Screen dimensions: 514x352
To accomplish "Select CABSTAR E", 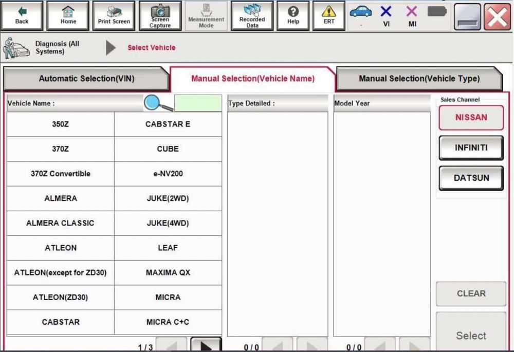I will coord(168,124).
